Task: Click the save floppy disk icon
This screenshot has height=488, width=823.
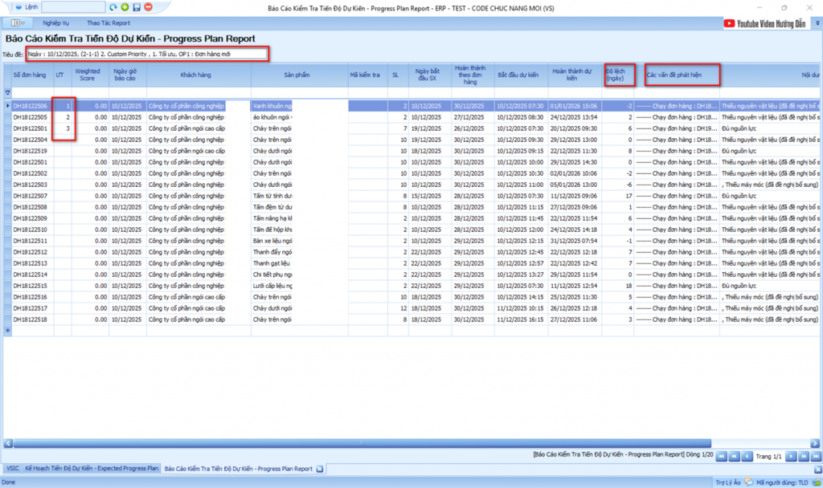Action: 137,6
